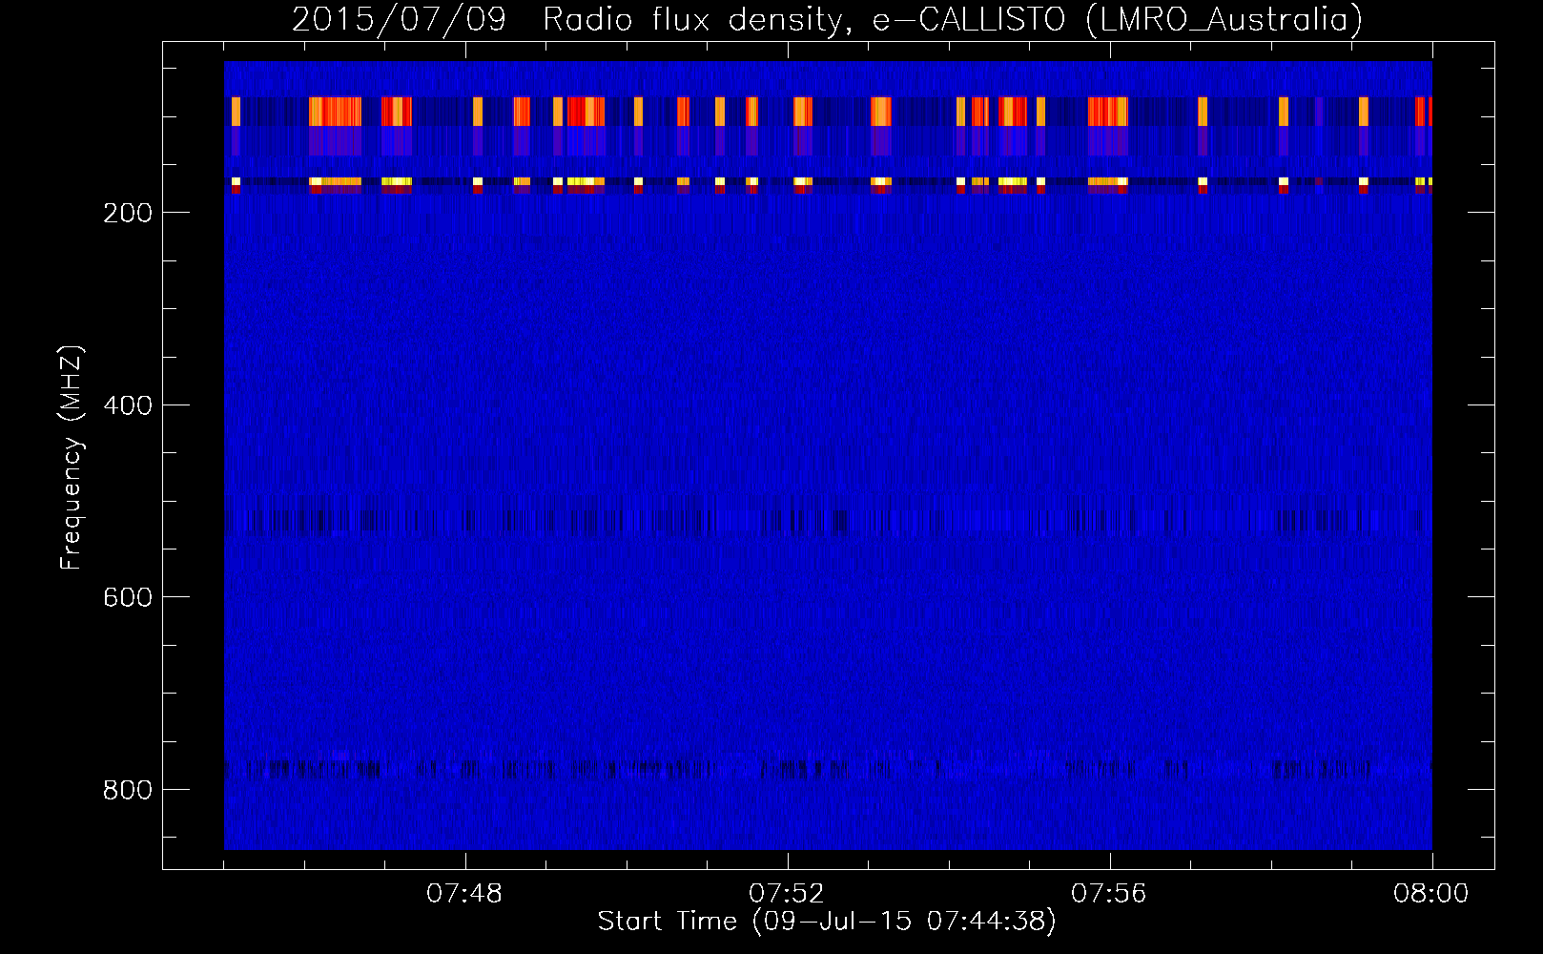Click the plot title starting with 2015/07/09
The width and height of the screenshot is (1543, 954).
point(827,19)
